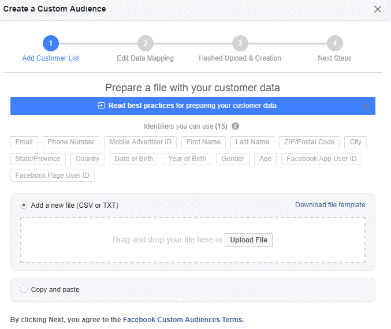Screen dimensions: 391x329
Task: Dismiss the blue best practices banner
Action: (366, 106)
